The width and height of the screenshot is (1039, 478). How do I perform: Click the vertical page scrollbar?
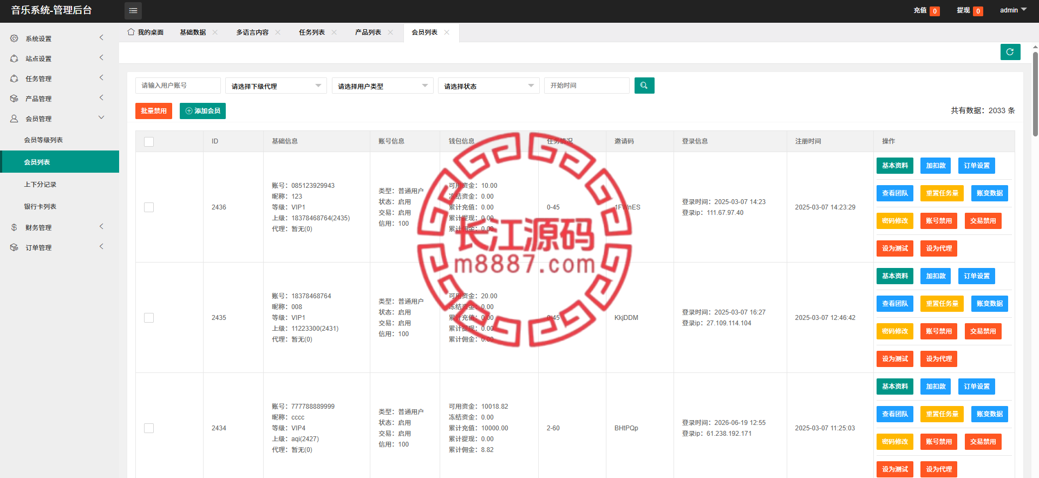1035,95
